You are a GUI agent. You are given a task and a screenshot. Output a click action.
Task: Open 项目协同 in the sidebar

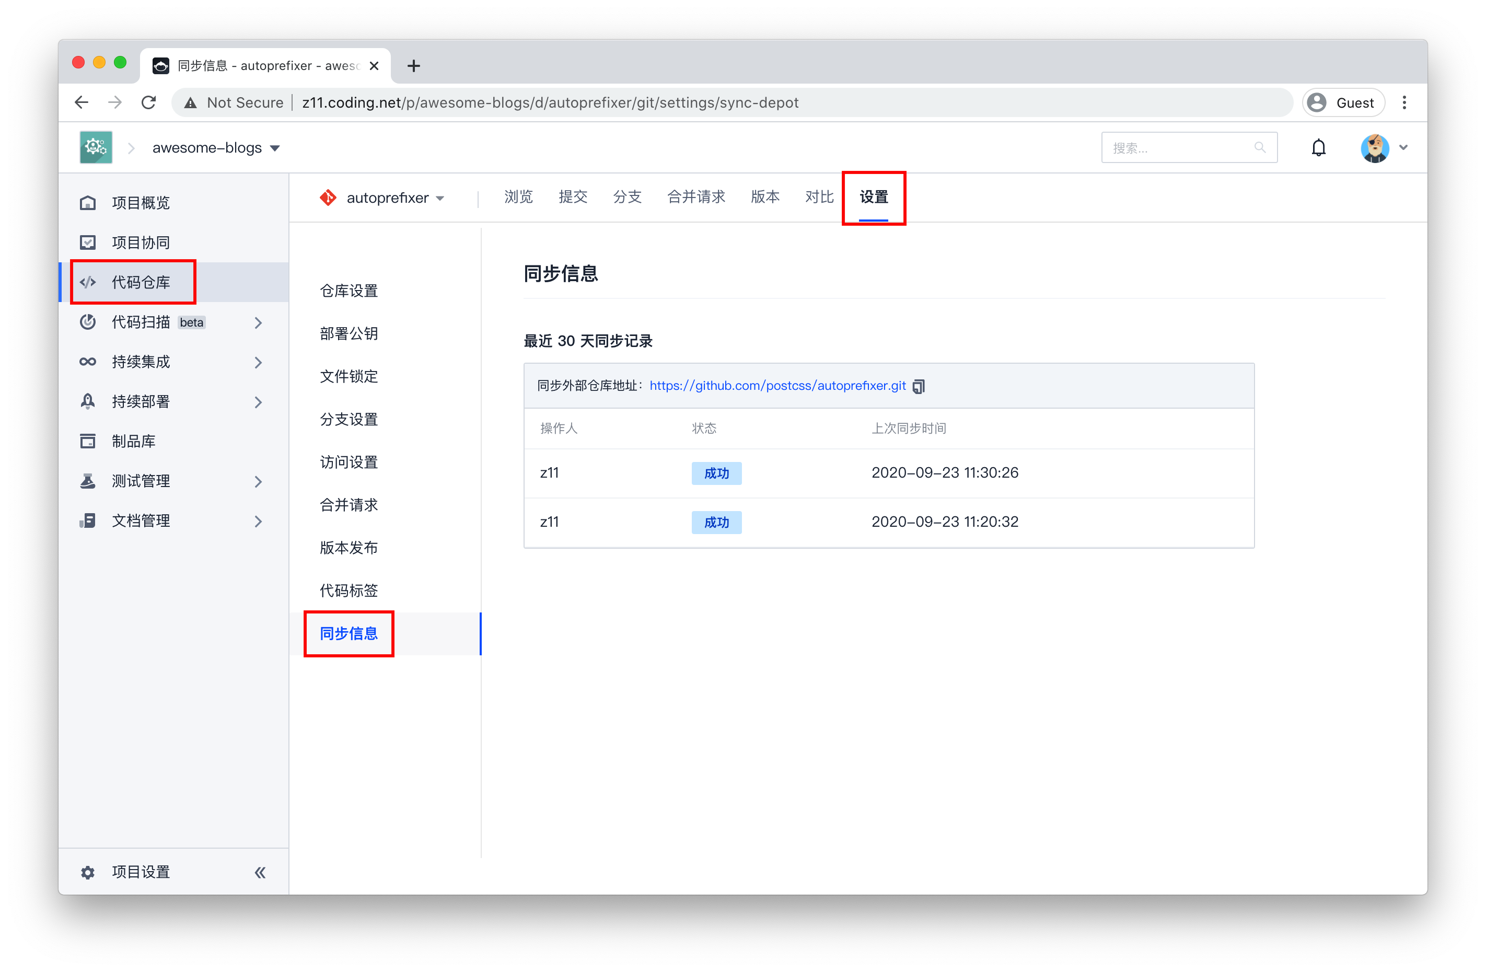(x=141, y=242)
